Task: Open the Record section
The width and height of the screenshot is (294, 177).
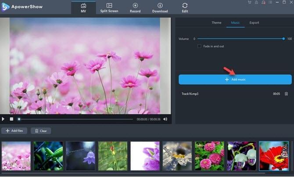Action: [135, 8]
